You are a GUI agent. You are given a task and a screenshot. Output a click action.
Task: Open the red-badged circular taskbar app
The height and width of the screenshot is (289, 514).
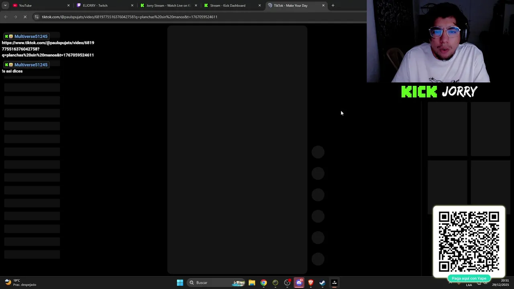click(x=287, y=283)
